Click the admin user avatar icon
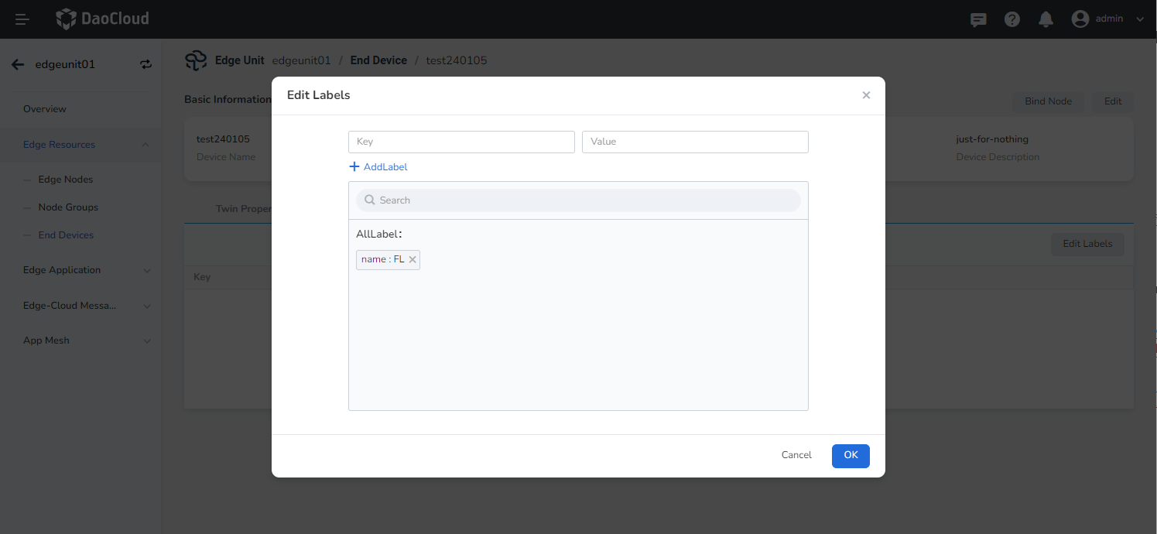 [1080, 19]
